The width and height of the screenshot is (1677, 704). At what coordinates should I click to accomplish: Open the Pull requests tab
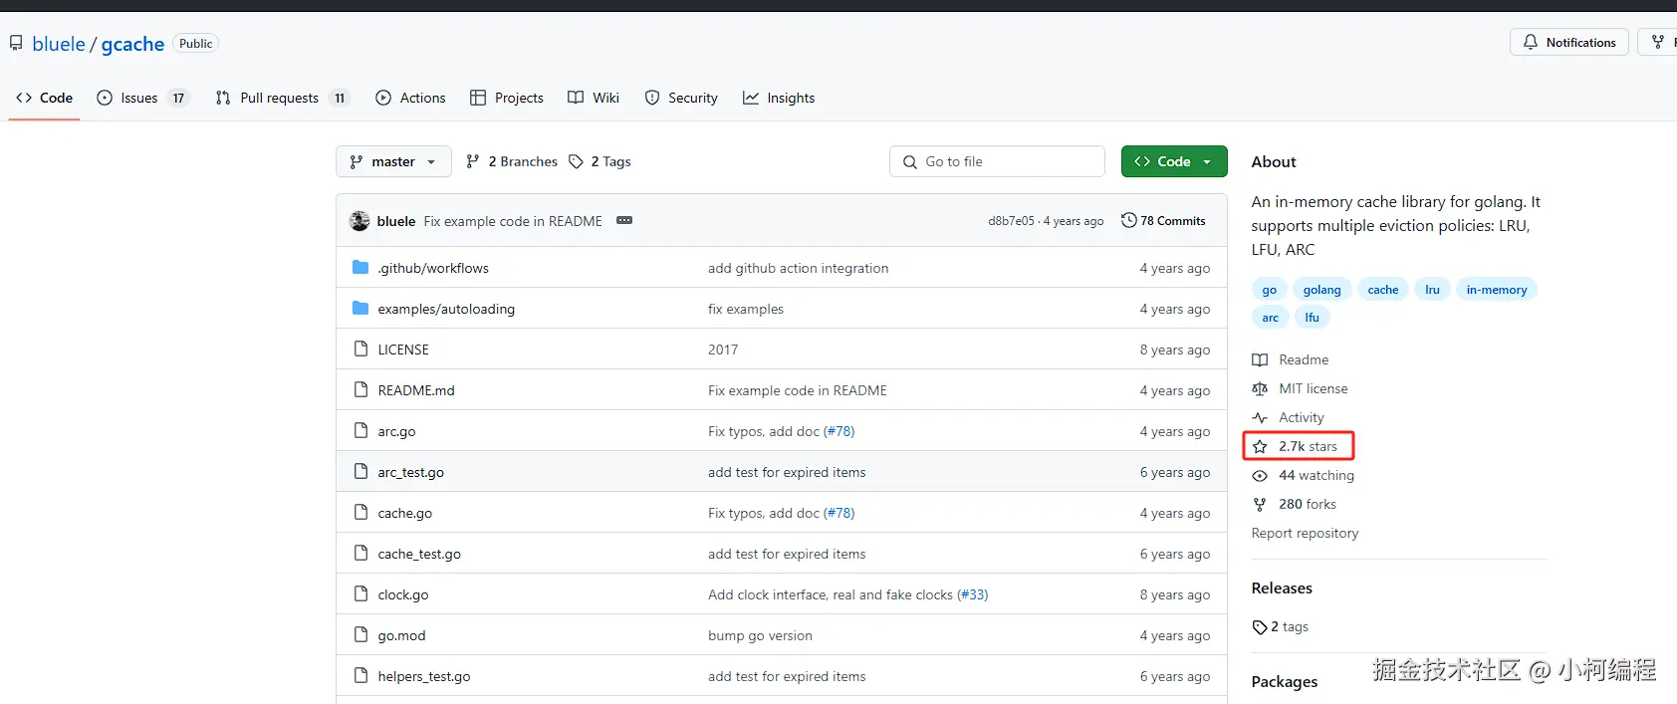click(279, 98)
